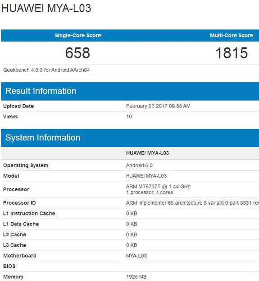Select the Android 6.0 value
Viewport: 259px width, 281px height.
pyautogui.click(x=139, y=165)
